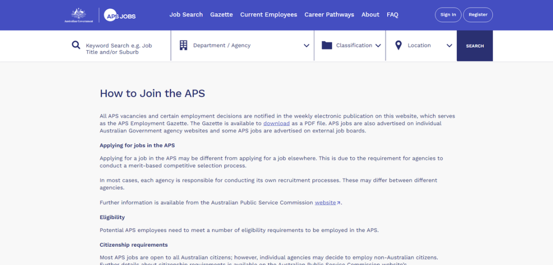Click the Sign In button
553x265 pixels.
coord(448,15)
